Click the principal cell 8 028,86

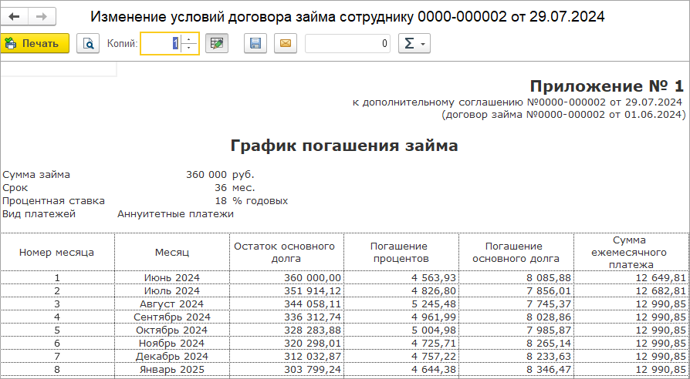tap(516, 317)
